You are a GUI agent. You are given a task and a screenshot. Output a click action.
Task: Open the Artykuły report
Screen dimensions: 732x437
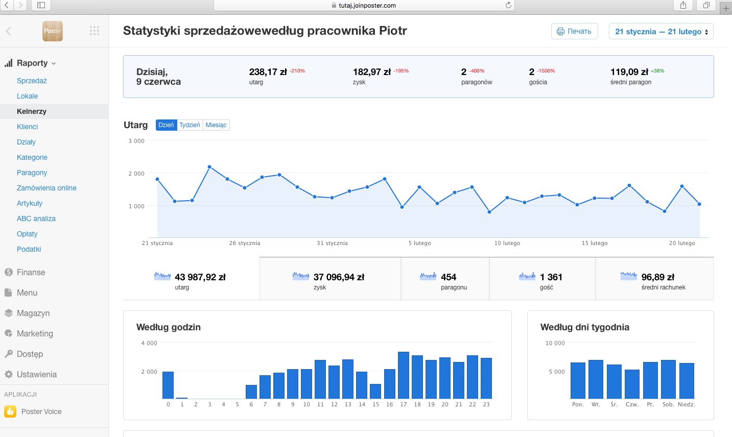[x=30, y=203]
